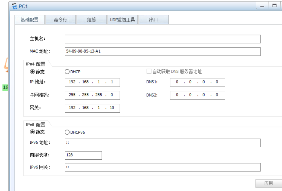Minimize the PC1 window

pos(262,6)
